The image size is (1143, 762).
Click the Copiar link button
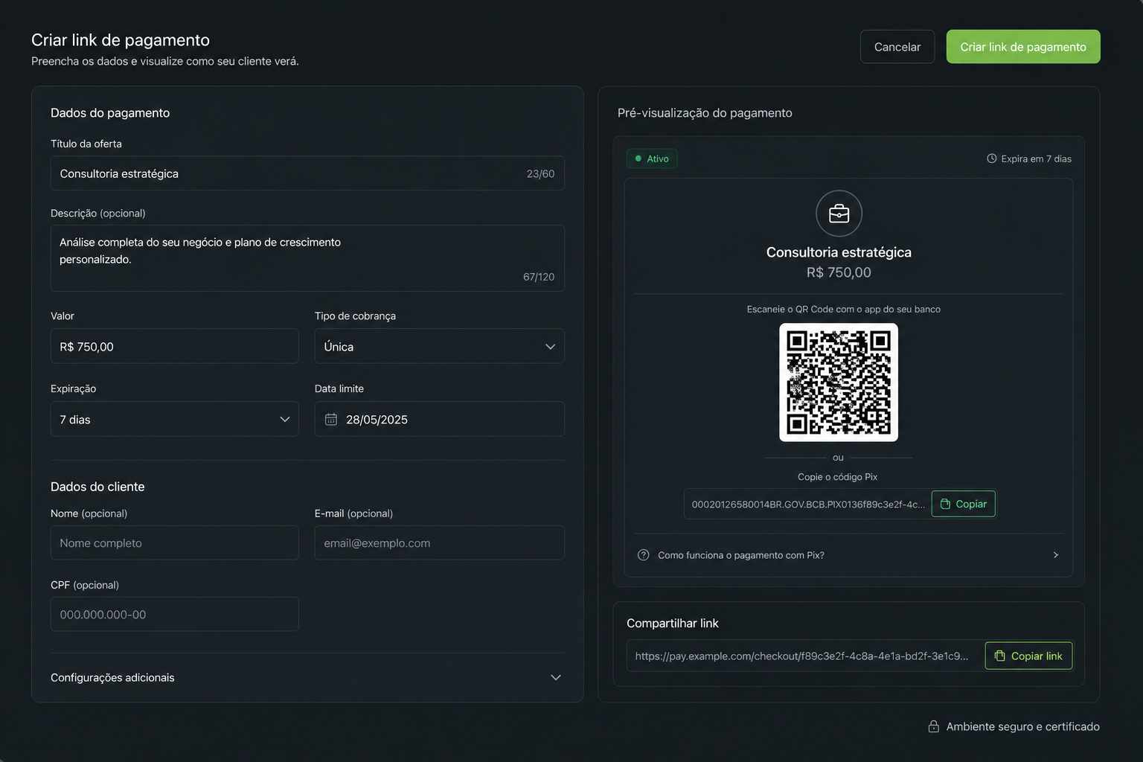point(1028,656)
